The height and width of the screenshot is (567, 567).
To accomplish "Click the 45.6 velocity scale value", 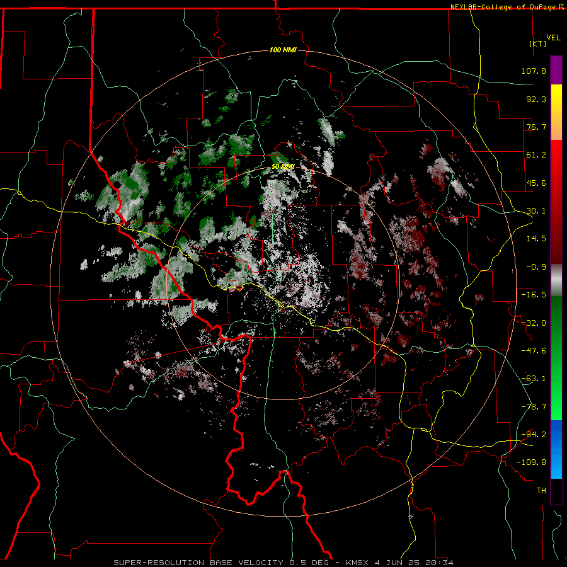I will (536, 183).
